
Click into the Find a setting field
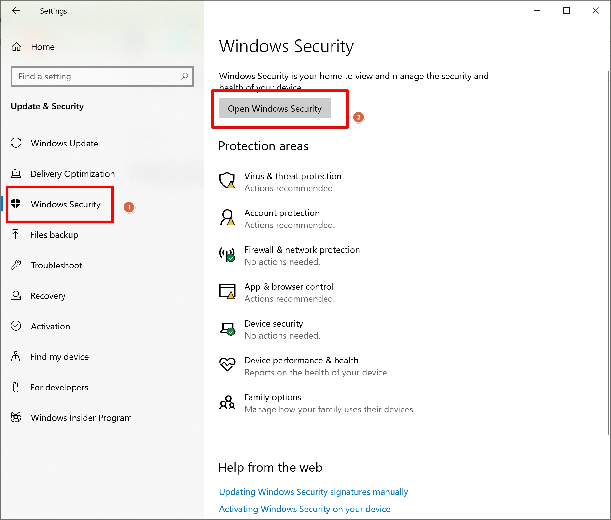pyautogui.click(x=95, y=76)
